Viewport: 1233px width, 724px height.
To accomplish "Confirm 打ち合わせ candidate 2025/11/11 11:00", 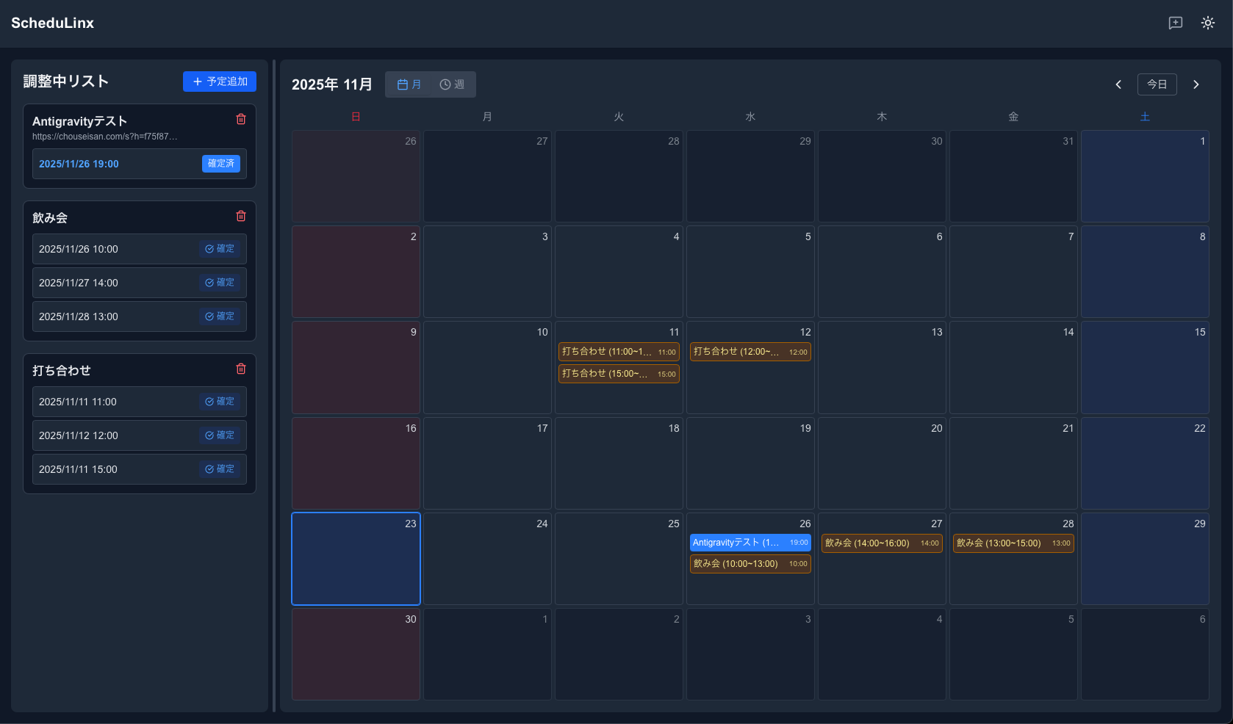I will click(x=220, y=402).
